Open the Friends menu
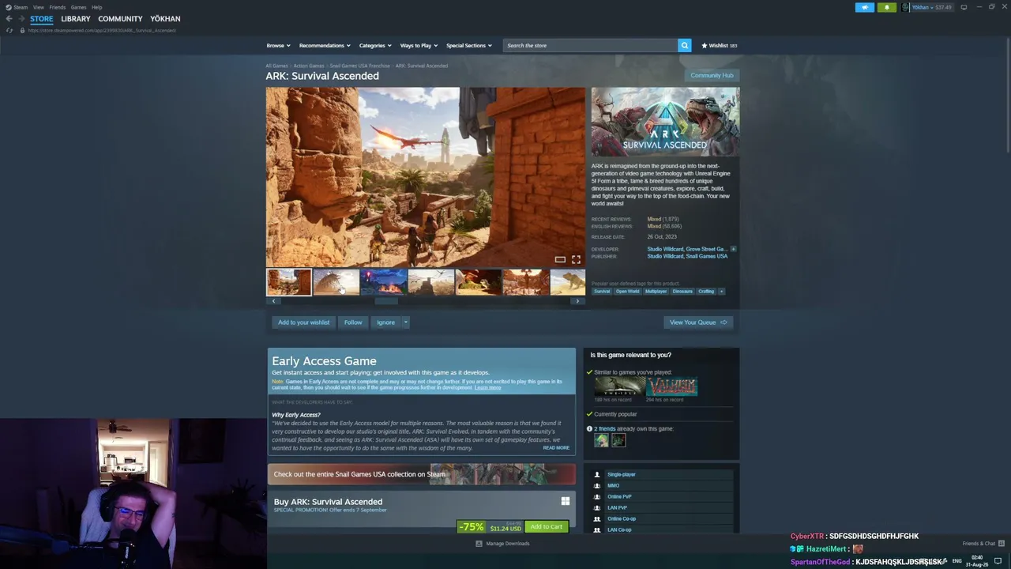The image size is (1011, 569). pos(58,7)
